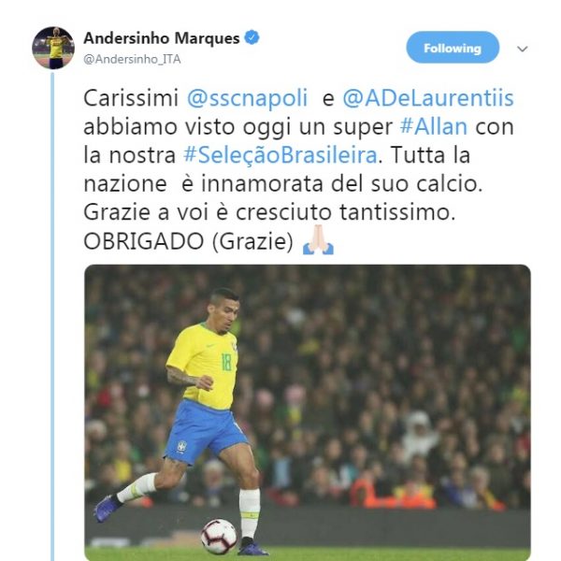Click the blue thread line under the avatar
The width and height of the screenshot is (561, 561).
[52, 317]
